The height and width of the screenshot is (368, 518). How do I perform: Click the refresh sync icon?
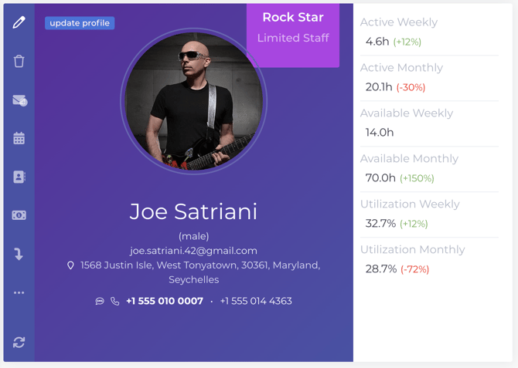pyautogui.click(x=19, y=343)
